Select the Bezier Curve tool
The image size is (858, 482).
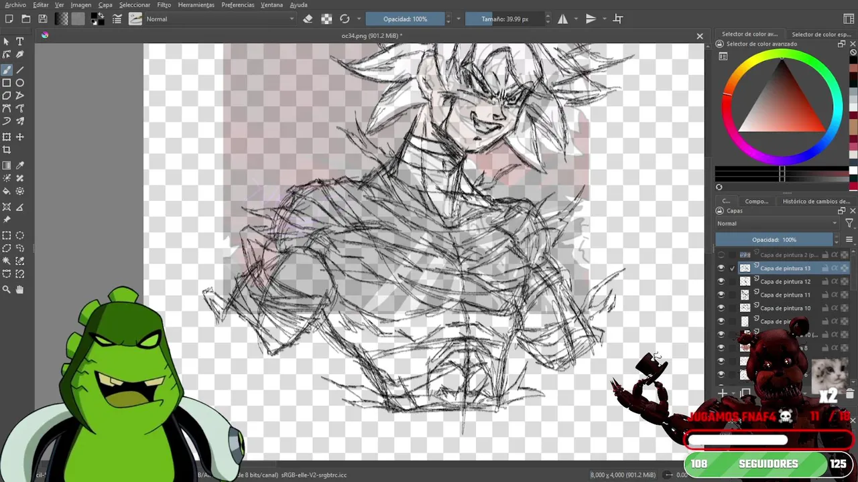[7, 108]
